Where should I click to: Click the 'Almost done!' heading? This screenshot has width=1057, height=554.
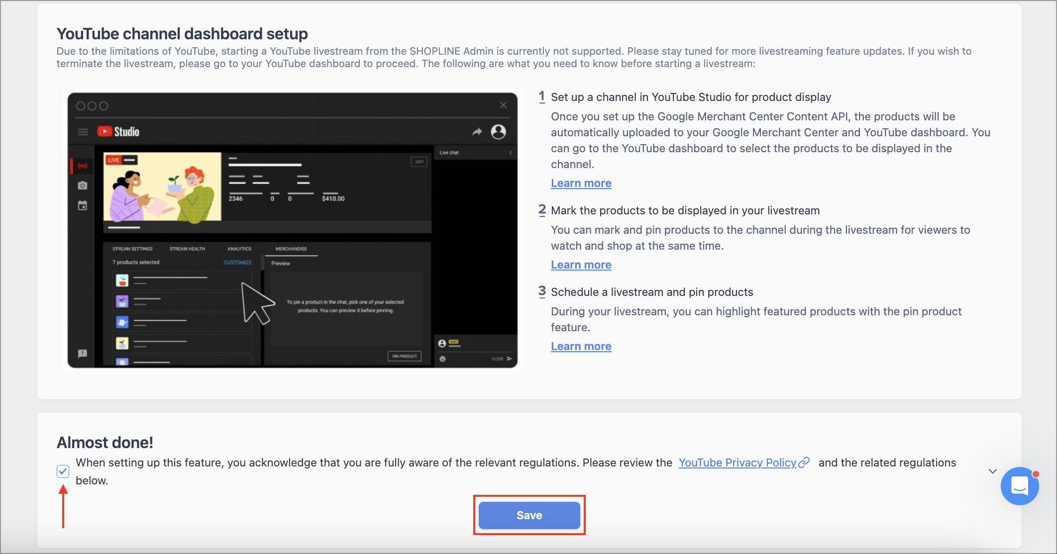click(x=105, y=442)
